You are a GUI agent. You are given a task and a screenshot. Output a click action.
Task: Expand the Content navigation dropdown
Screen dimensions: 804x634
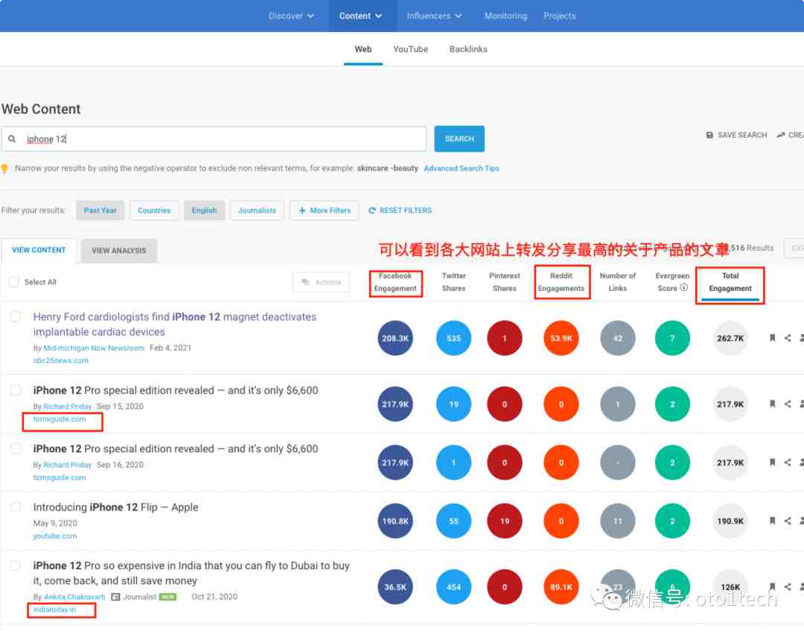click(360, 16)
